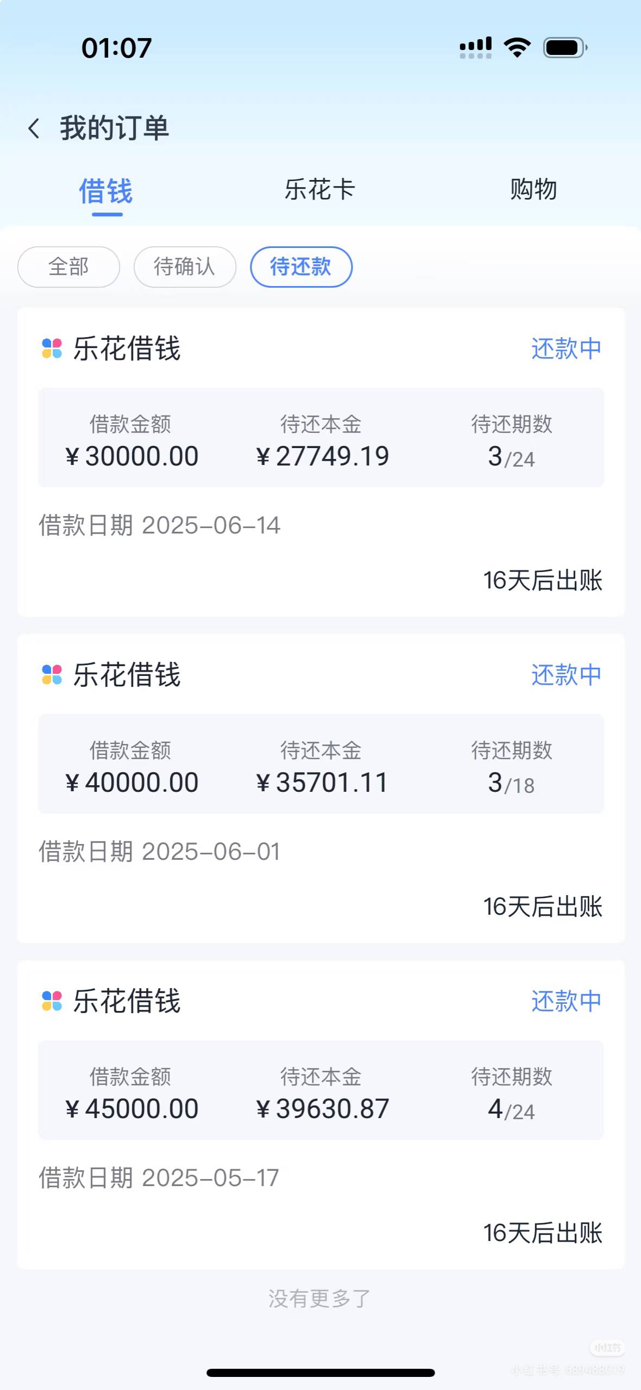Tap the 乐花借钱 logo on the ¥30000.00 loan
The height and width of the screenshot is (1390, 641).
[x=52, y=349]
